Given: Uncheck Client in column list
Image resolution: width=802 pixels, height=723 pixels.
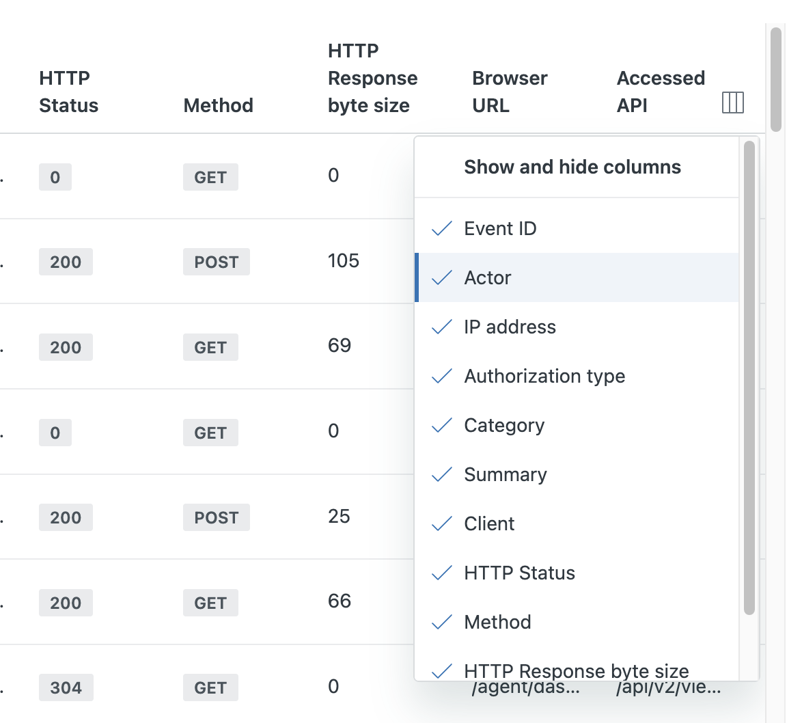Looking at the screenshot, I should click(489, 523).
